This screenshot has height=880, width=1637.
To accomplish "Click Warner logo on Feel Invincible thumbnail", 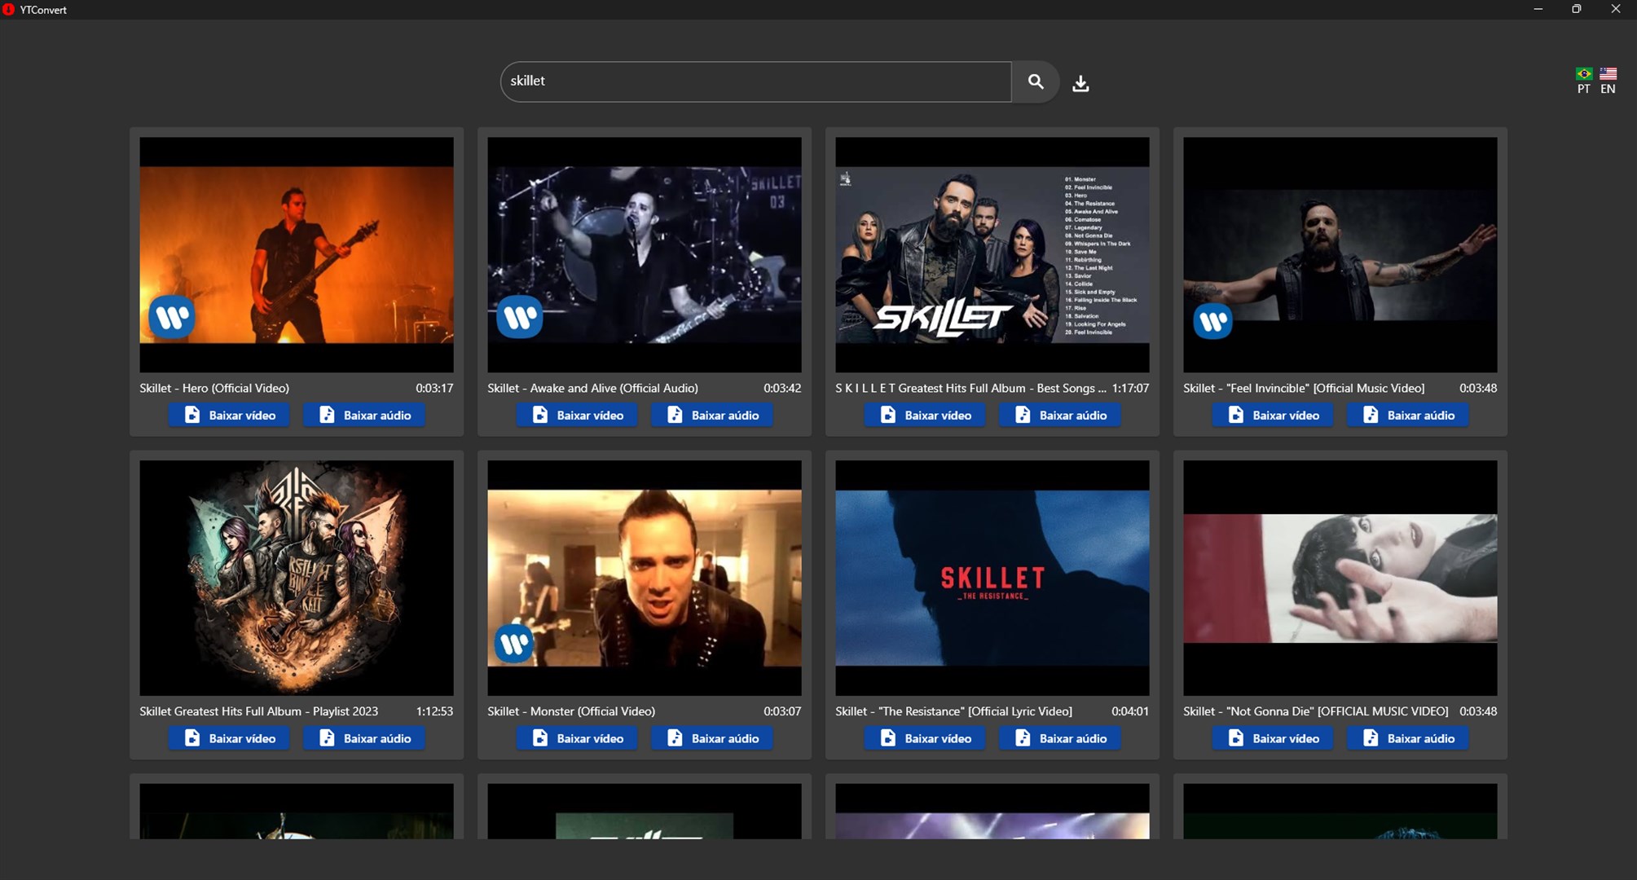I will pos(1212,321).
